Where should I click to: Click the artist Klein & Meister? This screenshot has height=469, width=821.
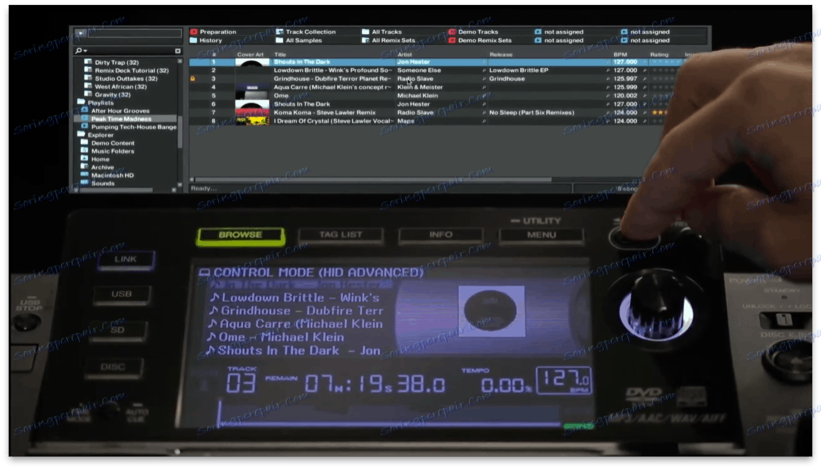point(420,87)
